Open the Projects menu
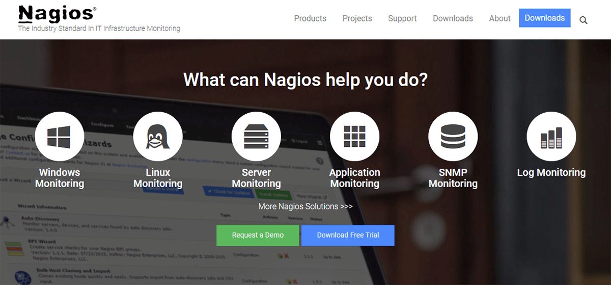 (x=357, y=18)
